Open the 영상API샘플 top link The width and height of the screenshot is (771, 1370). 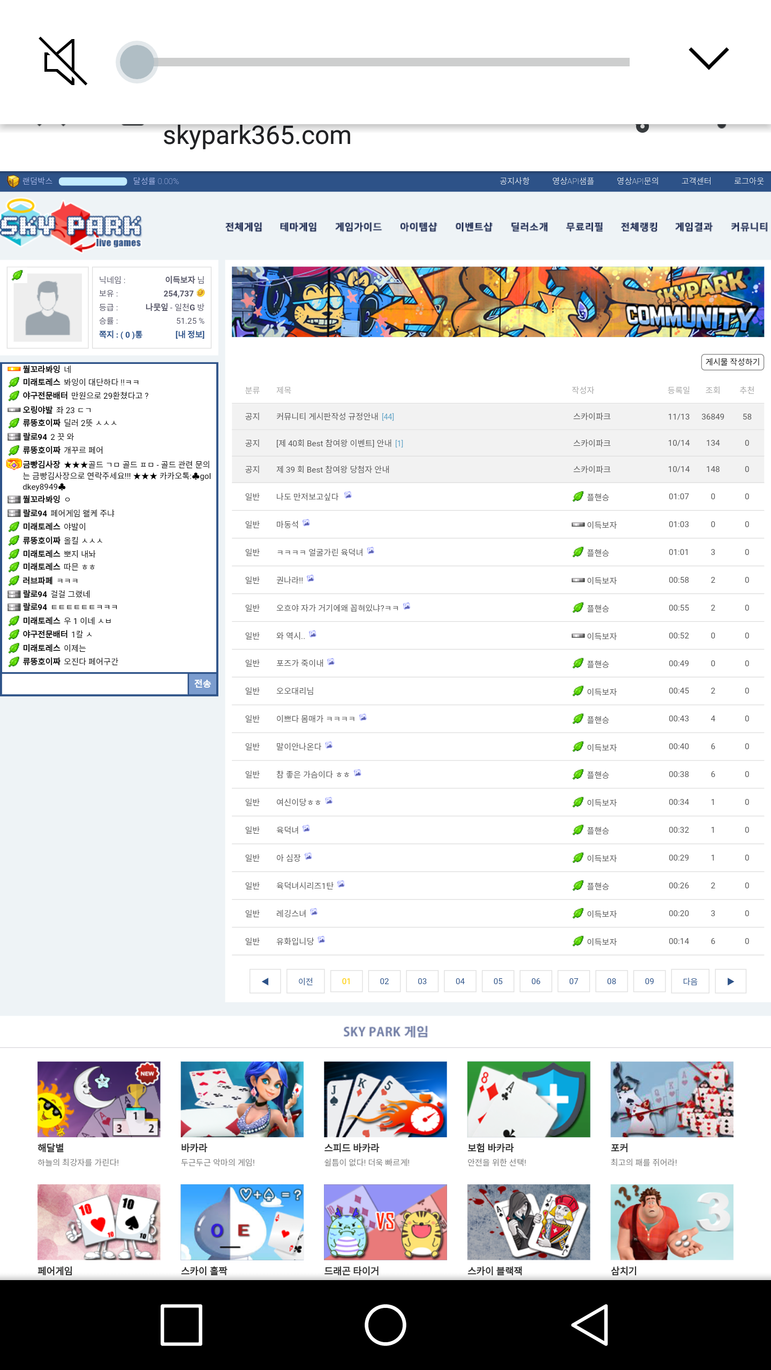pyautogui.click(x=573, y=181)
